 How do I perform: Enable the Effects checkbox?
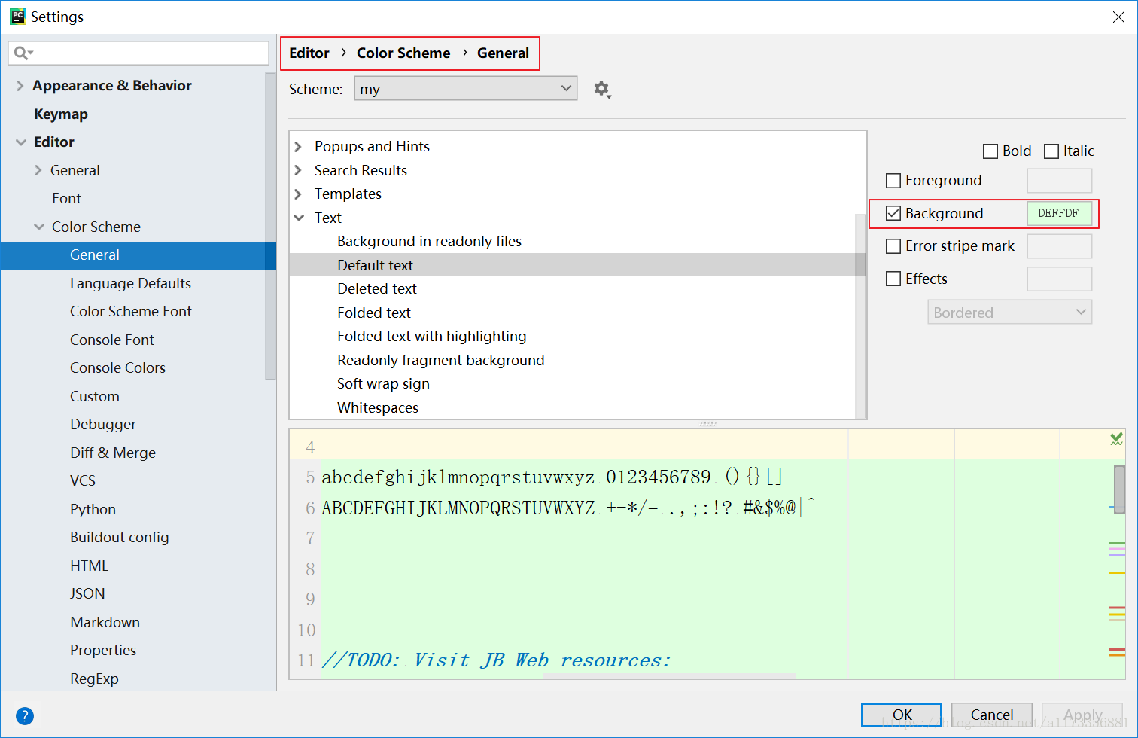pos(893,279)
